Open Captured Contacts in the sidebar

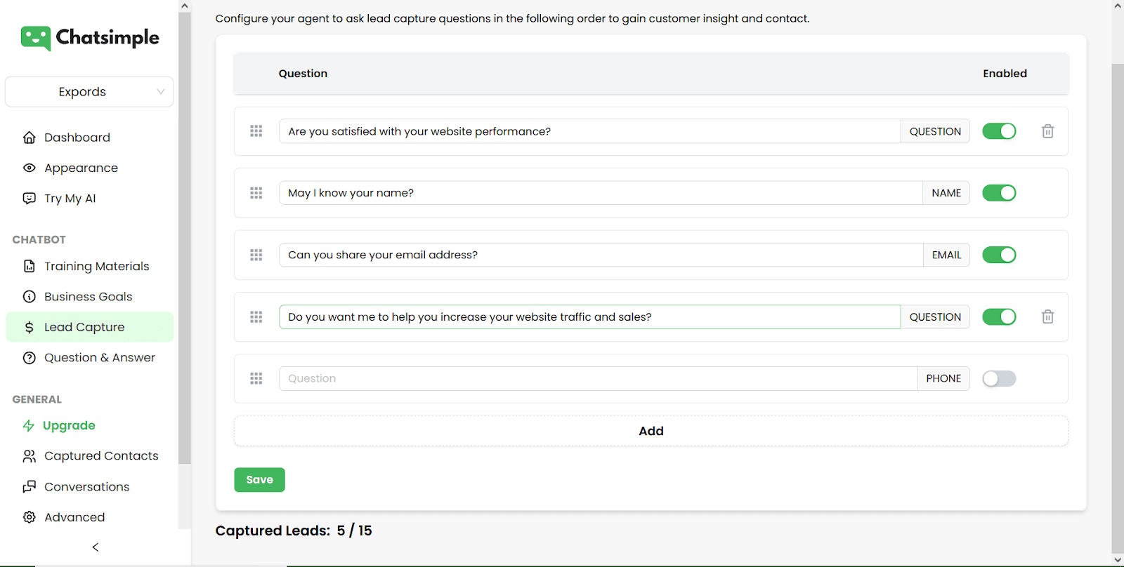(x=101, y=456)
